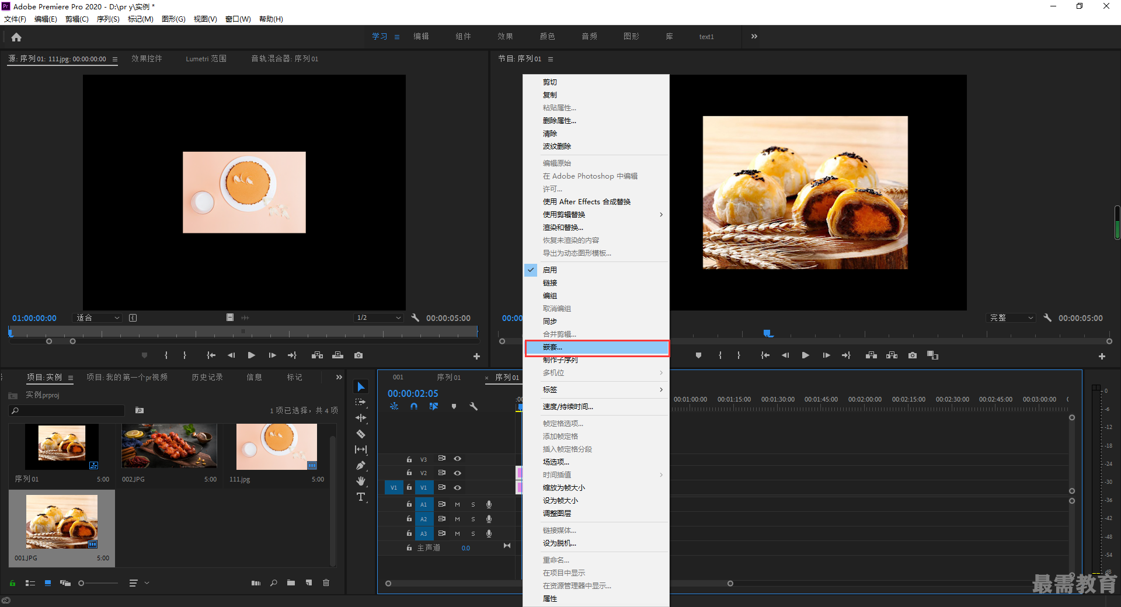Select the 音频 workspace
The width and height of the screenshot is (1121, 607).
pos(589,36)
